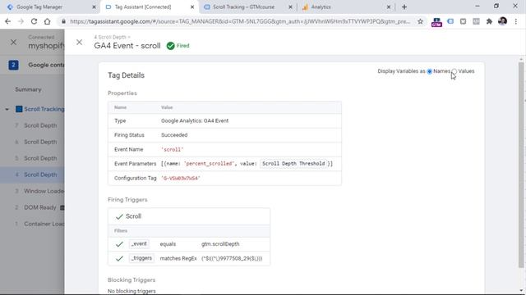Click the 'Succeeded' firing status value

pyautogui.click(x=174, y=135)
